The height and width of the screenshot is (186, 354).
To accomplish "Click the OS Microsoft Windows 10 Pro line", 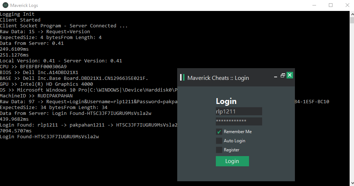I will coord(89,90).
